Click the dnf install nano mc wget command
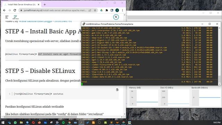 click(x=59, y=54)
